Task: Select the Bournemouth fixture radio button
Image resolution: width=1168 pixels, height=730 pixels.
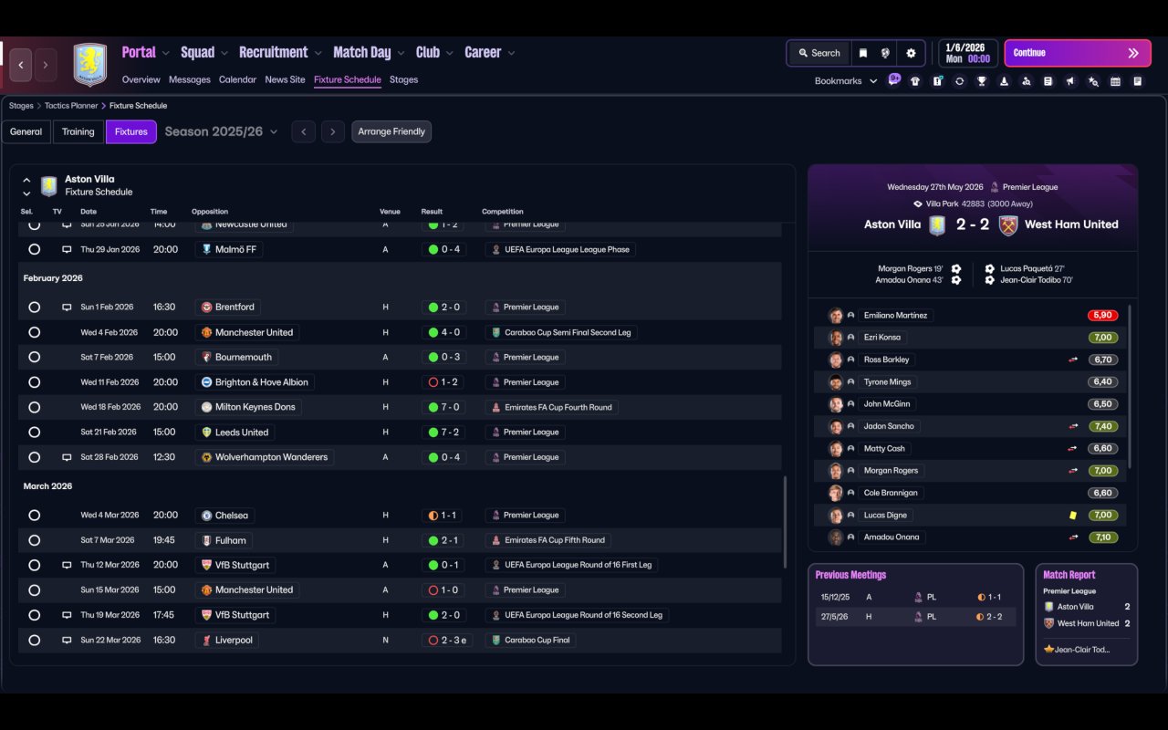Action: point(34,358)
